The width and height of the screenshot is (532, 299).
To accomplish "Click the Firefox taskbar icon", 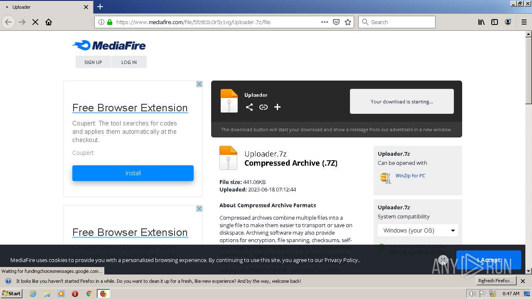I will (103, 294).
